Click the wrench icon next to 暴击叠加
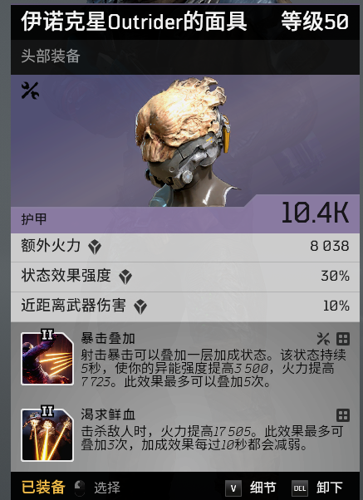The image size is (363, 500). (323, 339)
